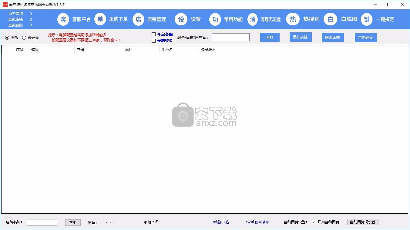This screenshot has width=410, height=230.
Task: Select the 全部 radio button
Action: point(7,38)
